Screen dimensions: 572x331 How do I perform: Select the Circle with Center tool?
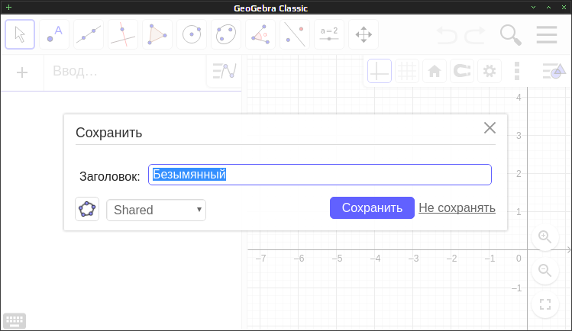192,34
